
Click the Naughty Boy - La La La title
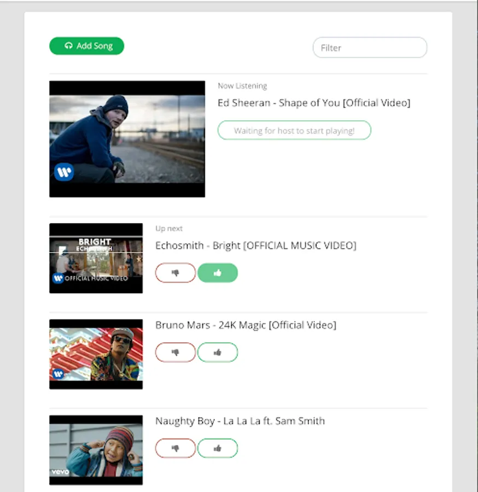(x=240, y=421)
